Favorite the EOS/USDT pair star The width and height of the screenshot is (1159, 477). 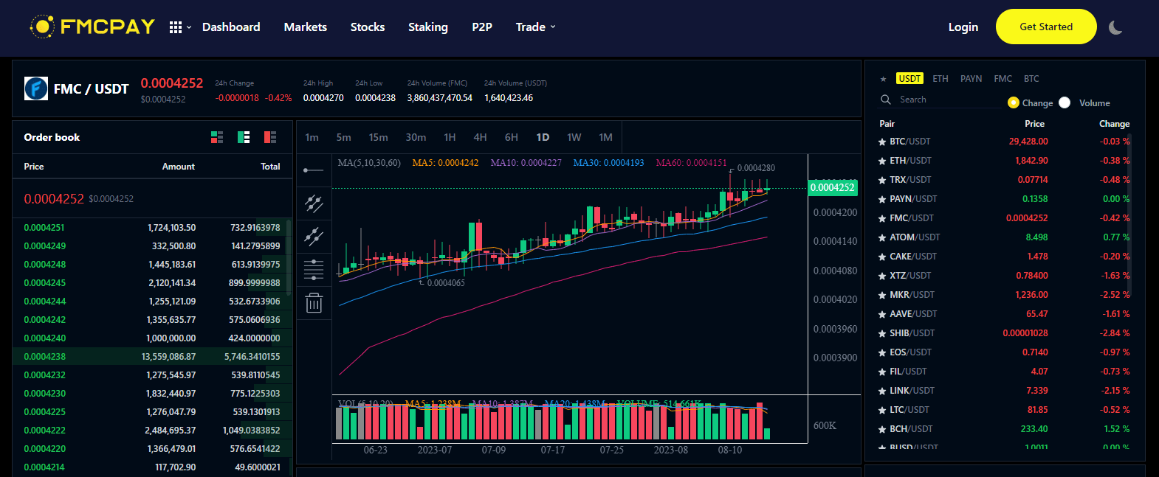click(882, 352)
